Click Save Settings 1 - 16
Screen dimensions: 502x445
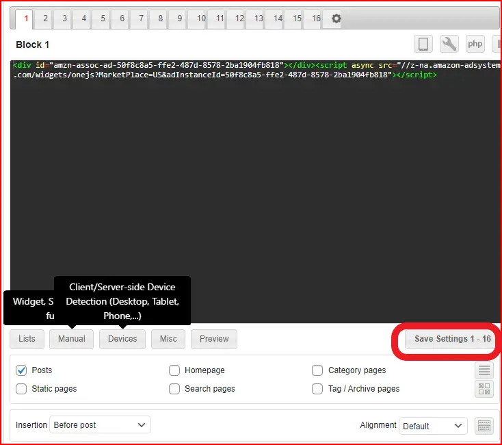(452, 339)
